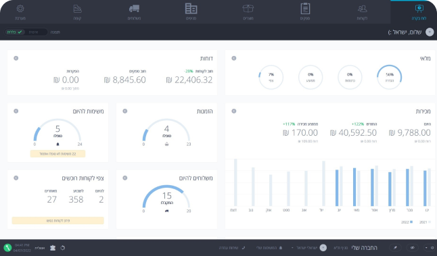This screenshot has width=437, height=256.
Task: Open המשימות שלי my tasks
Action: click(269, 248)
